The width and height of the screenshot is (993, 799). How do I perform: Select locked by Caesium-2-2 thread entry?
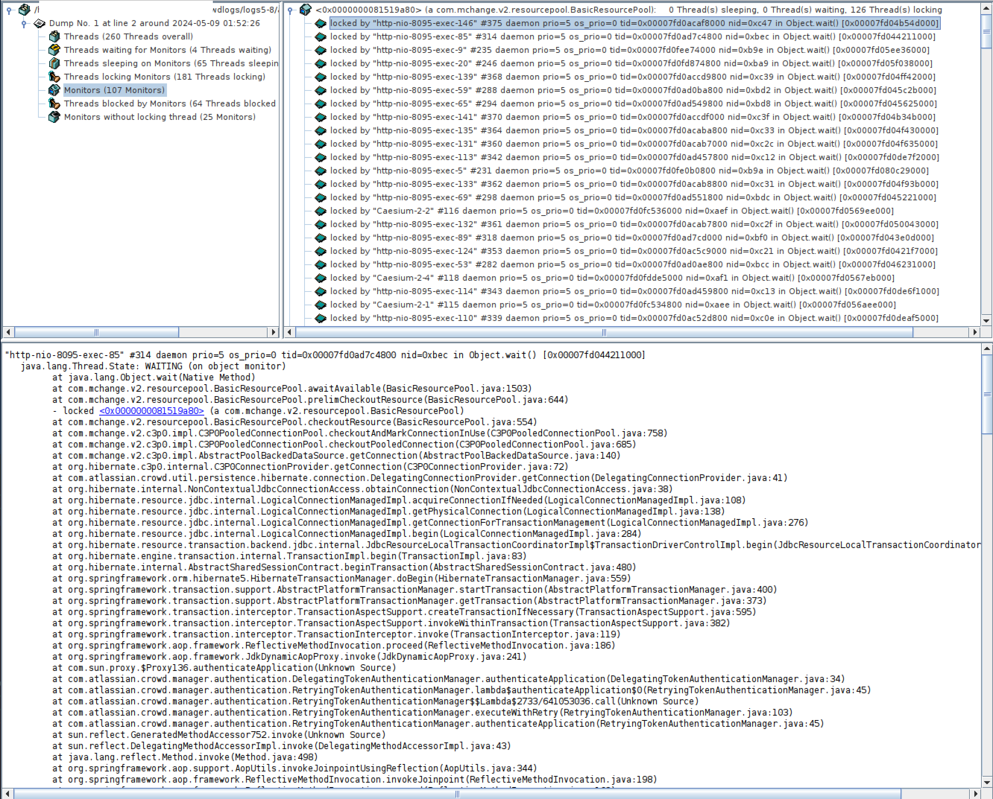coord(611,211)
